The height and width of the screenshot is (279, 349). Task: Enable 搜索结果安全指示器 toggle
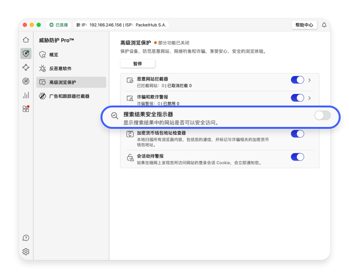click(322, 115)
